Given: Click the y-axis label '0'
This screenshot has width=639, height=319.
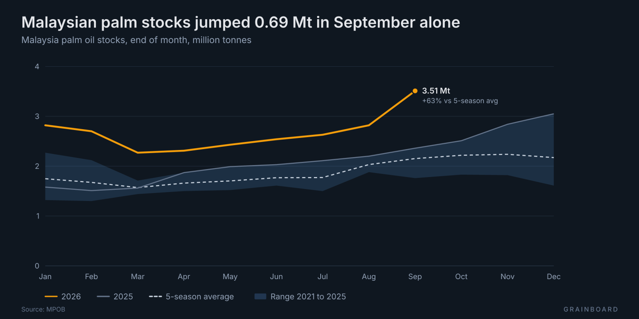Looking at the screenshot, I should 37,266.
